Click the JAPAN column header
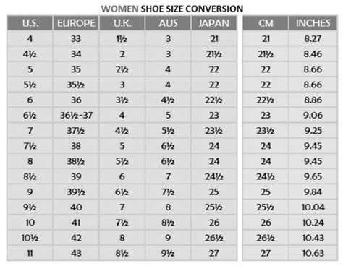Viewport: 343px width, 266px height. click(214, 23)
